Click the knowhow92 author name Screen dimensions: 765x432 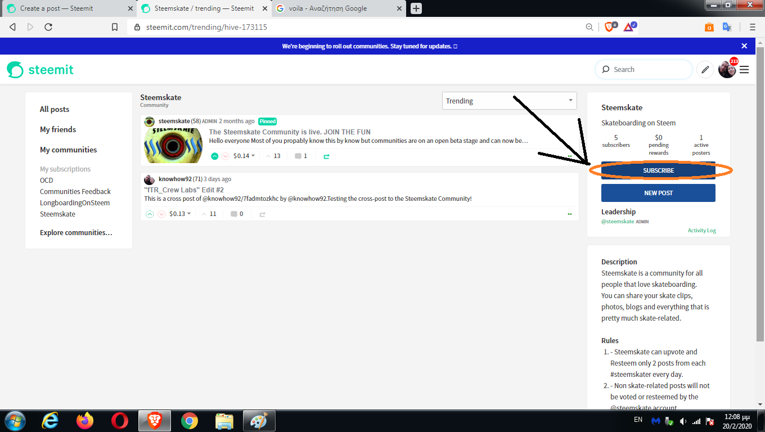tap(175, 179)
